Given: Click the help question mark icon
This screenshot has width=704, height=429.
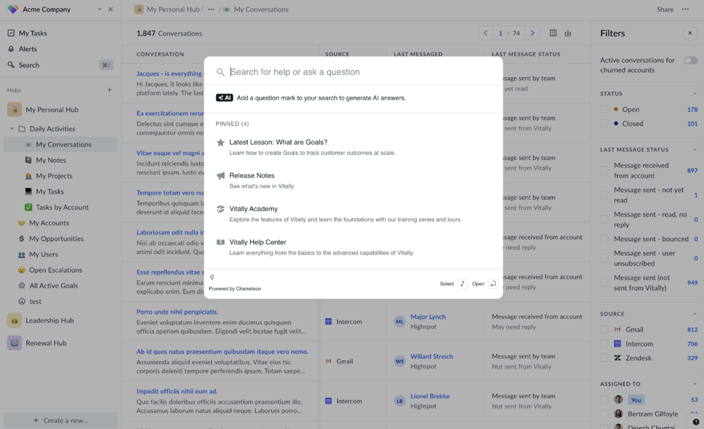Looking at the screenshot, I should pyautogui.click(x=696, y=422).
